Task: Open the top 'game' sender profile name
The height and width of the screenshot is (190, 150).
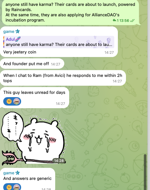Action: [9, 32]
